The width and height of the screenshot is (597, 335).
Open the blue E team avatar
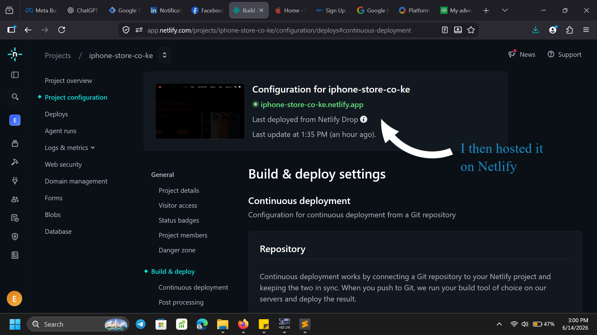[15, 120]
